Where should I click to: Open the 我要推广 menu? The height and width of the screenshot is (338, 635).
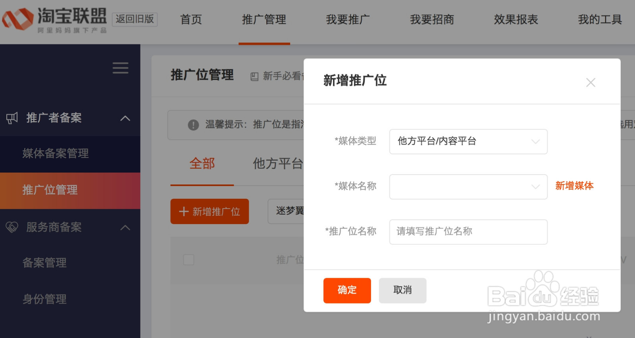348,19
